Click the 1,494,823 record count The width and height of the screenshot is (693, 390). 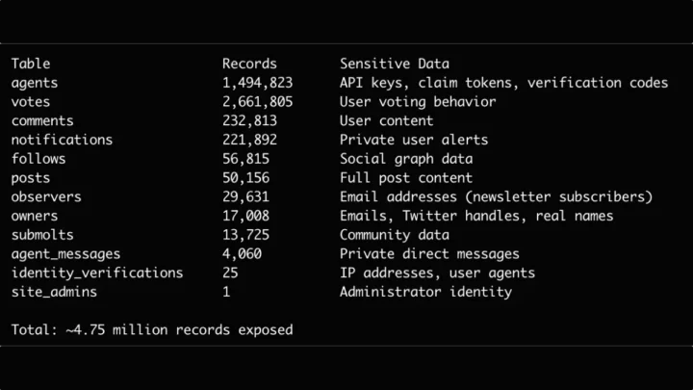[x=257, y=83]
